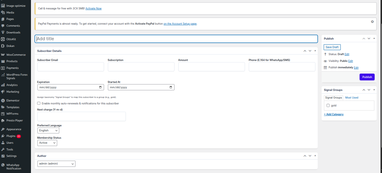The image size is (382, 173).
Task: Dismiss the PayPal Payments notice
Action: [372, 22]
